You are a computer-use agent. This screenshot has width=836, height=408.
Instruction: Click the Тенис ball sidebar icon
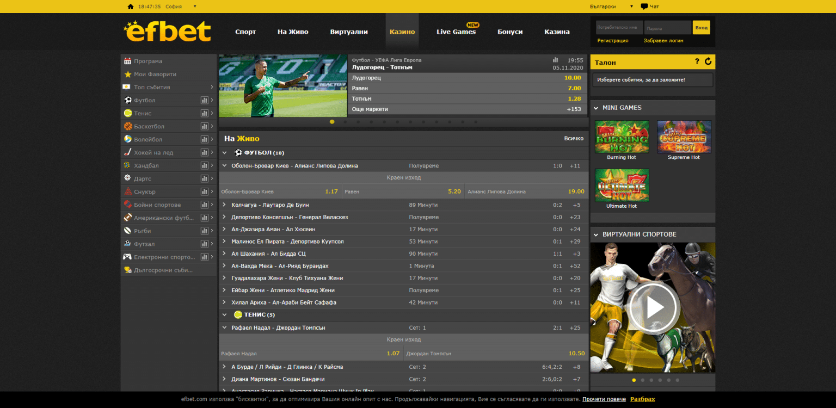[128, 113]
